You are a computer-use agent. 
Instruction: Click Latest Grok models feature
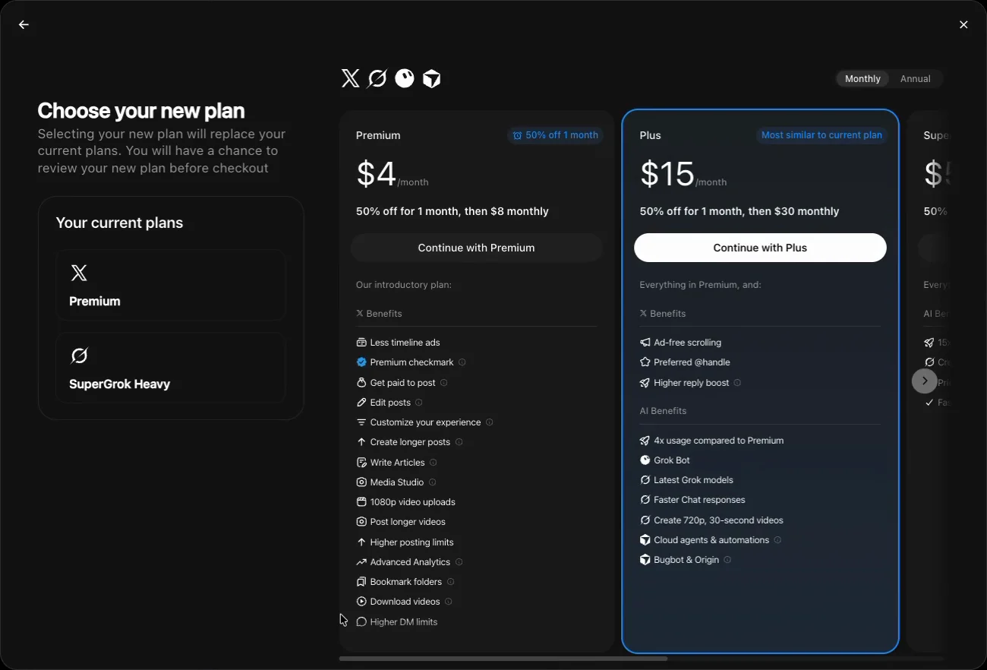click(686, 480)
